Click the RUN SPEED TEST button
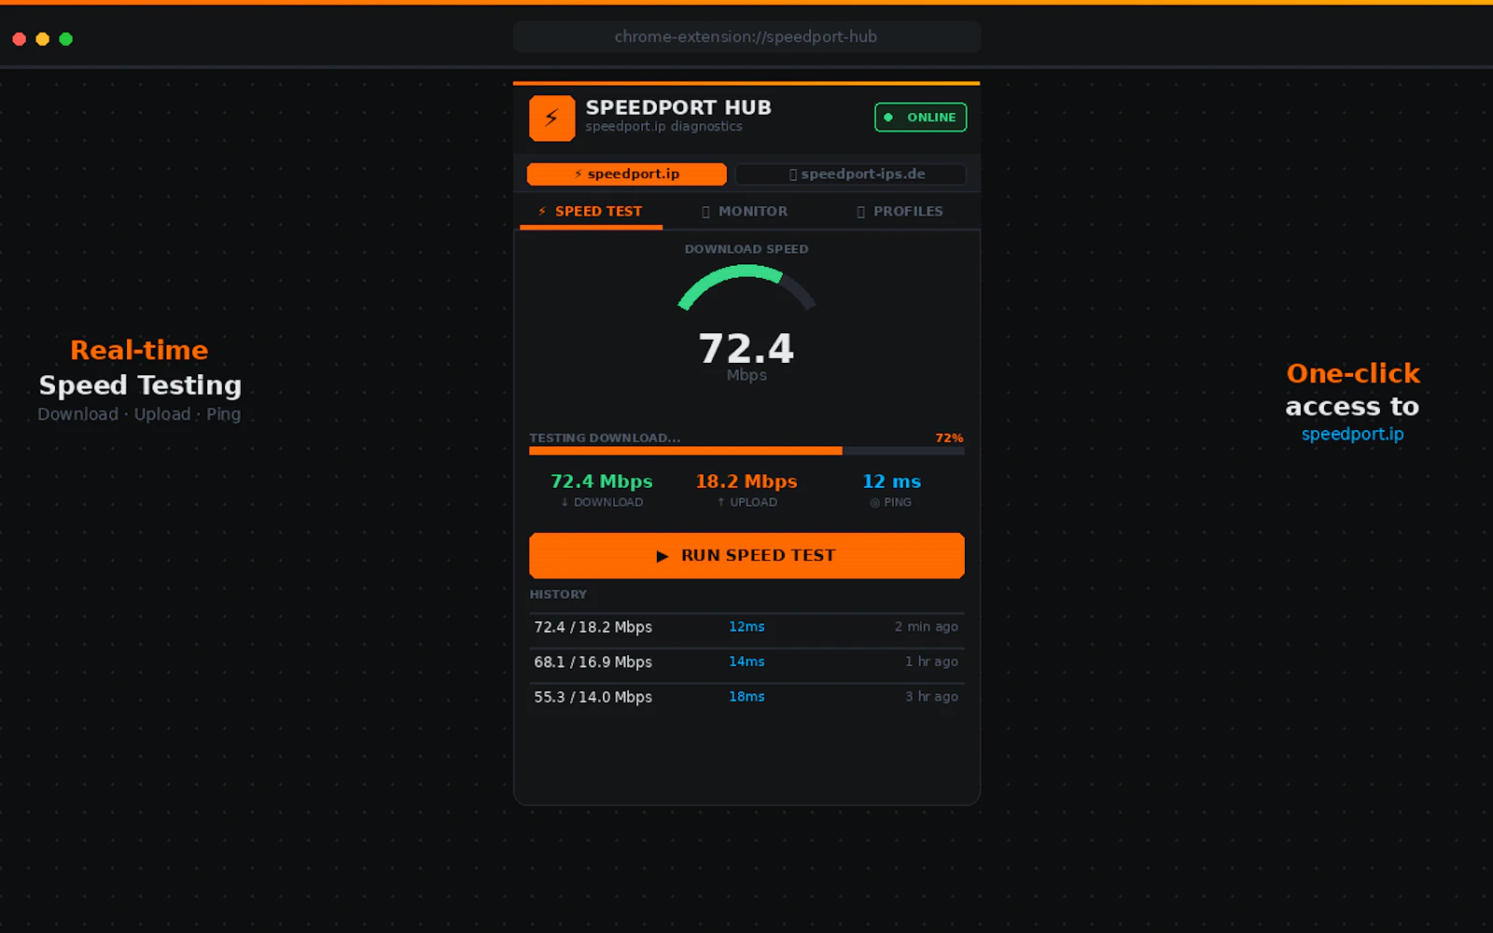Viewport: 1493px width, 933px height. tap(746, 556)
